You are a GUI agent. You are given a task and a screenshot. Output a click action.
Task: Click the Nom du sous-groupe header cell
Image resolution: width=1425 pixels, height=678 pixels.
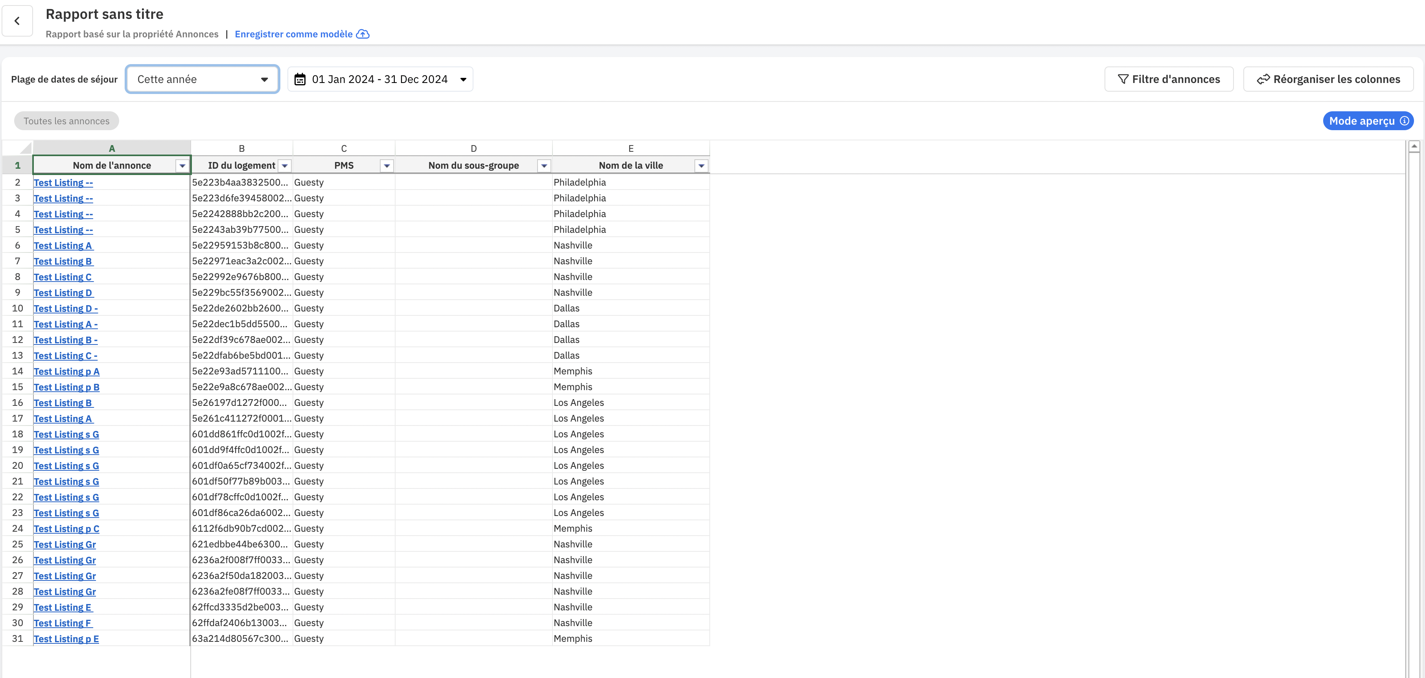[473, 166]
